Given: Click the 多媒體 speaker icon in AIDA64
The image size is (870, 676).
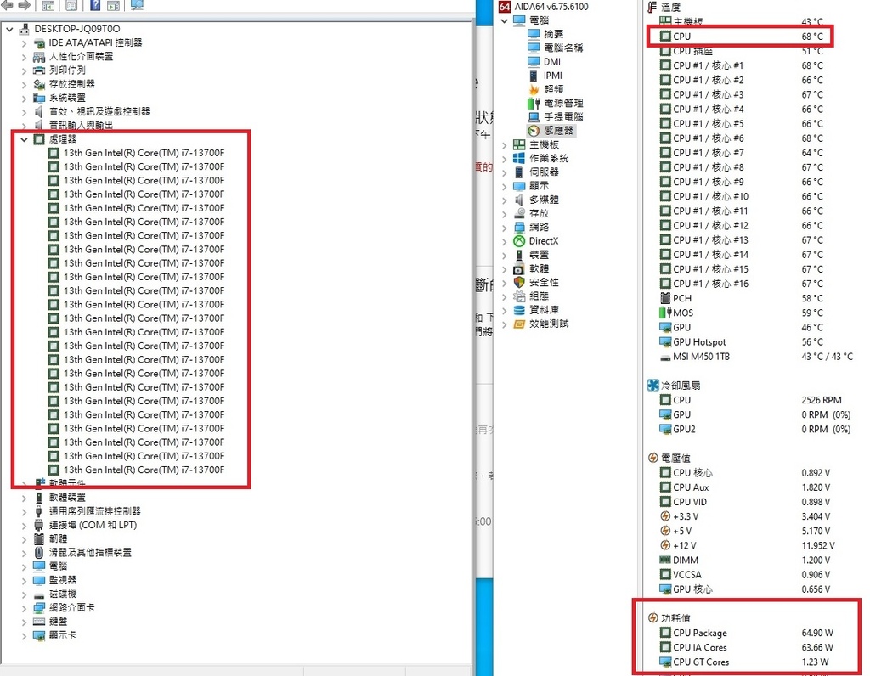Looking at the screenshot, I should tap(519, 200).
